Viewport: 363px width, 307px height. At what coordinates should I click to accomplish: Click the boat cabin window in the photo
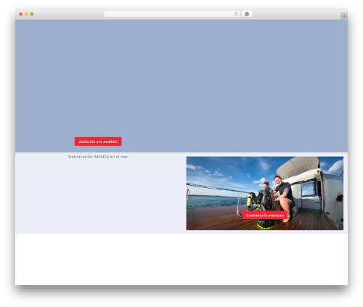(x=307, y=189)
